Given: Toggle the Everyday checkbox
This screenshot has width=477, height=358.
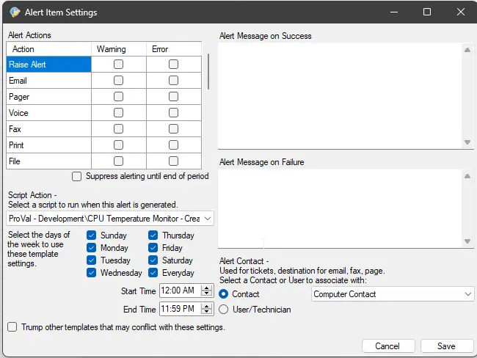Looking at the screenshot, I should 153,272.
